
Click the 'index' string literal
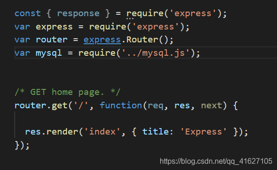coord(102,132)
